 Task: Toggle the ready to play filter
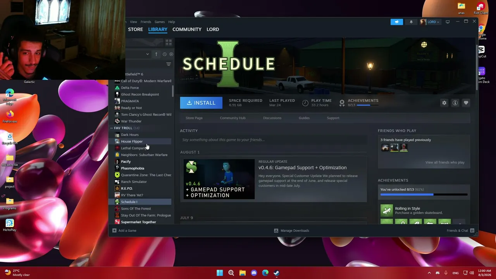[171, 54]
